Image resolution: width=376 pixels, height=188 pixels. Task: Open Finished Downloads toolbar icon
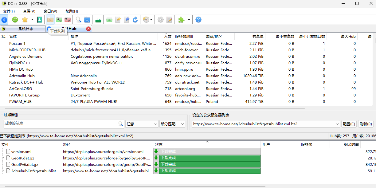[x=59, y=20]
